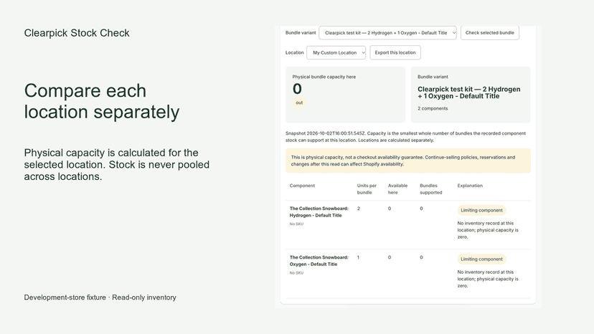
Task: Click the yellow physical capacity warning banner
Action: tap(408, 161)
